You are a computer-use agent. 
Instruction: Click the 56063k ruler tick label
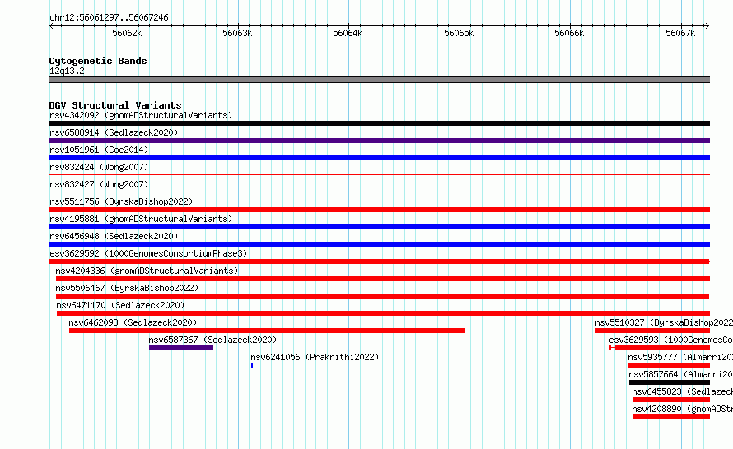[237, 33]
